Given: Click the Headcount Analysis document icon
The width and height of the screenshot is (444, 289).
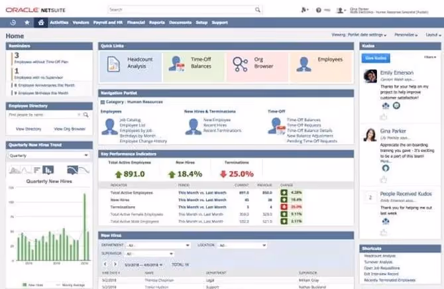Looking at the screenshot, I should pyautogui.click(x=113, y=64).
